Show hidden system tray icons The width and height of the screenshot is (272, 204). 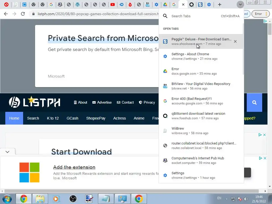pos(227,199)
